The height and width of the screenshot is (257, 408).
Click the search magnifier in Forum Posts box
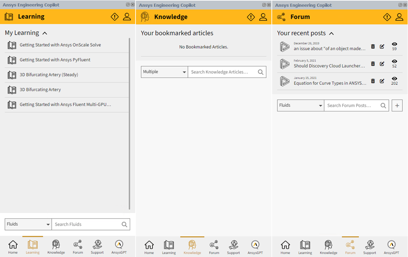coord(383,105)
